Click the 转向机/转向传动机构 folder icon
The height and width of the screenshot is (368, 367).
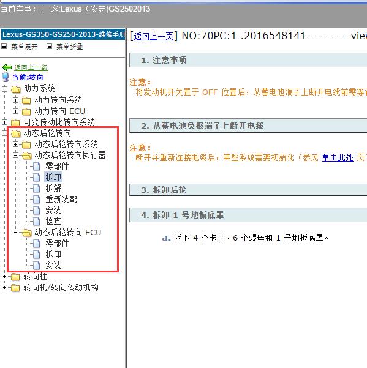(x=15, y=288)
